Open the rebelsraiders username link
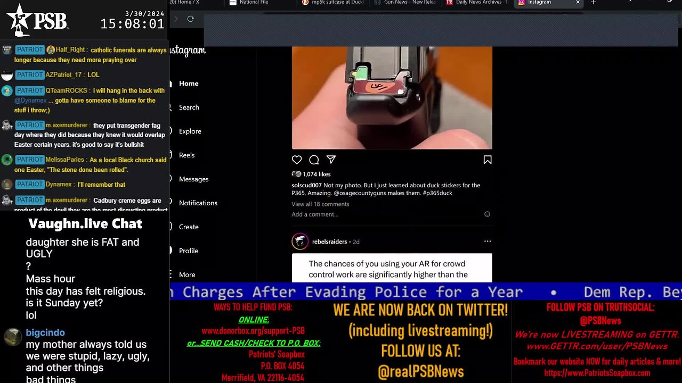This screenshot has width=682, height=383. tap(329, 242)
